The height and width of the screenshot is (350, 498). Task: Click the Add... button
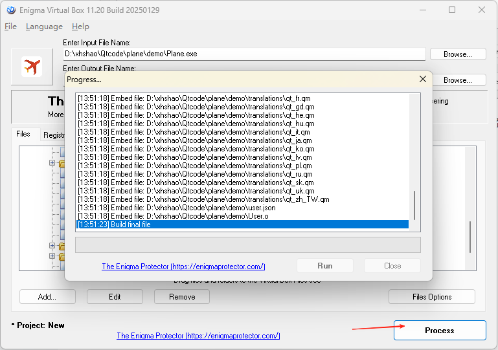[47, 297]
